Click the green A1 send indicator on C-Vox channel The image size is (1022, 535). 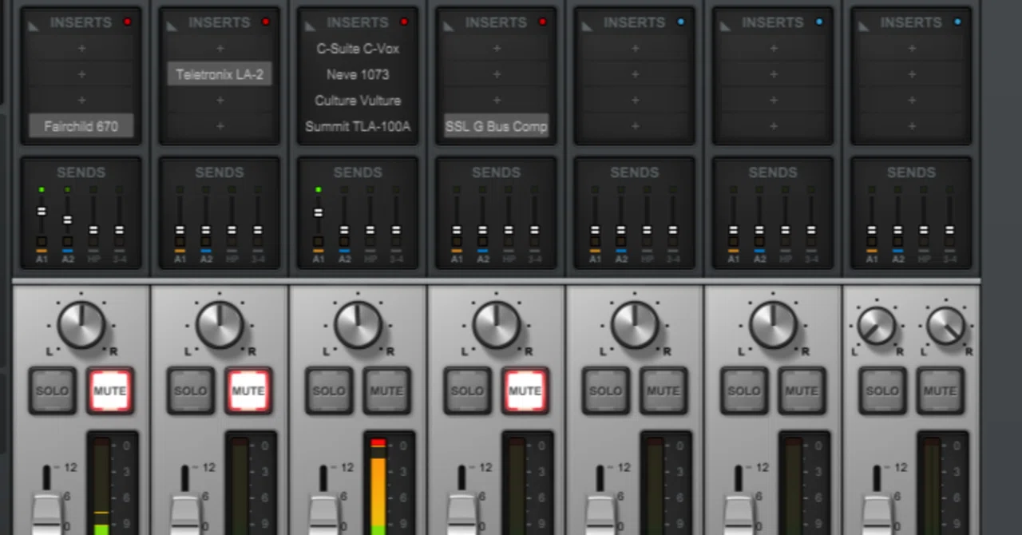319,190
